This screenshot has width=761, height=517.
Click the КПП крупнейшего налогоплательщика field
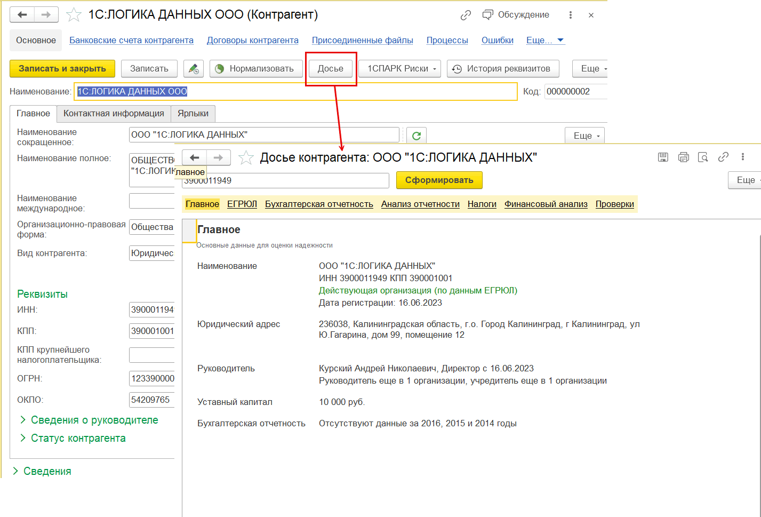tap(152, 355)
